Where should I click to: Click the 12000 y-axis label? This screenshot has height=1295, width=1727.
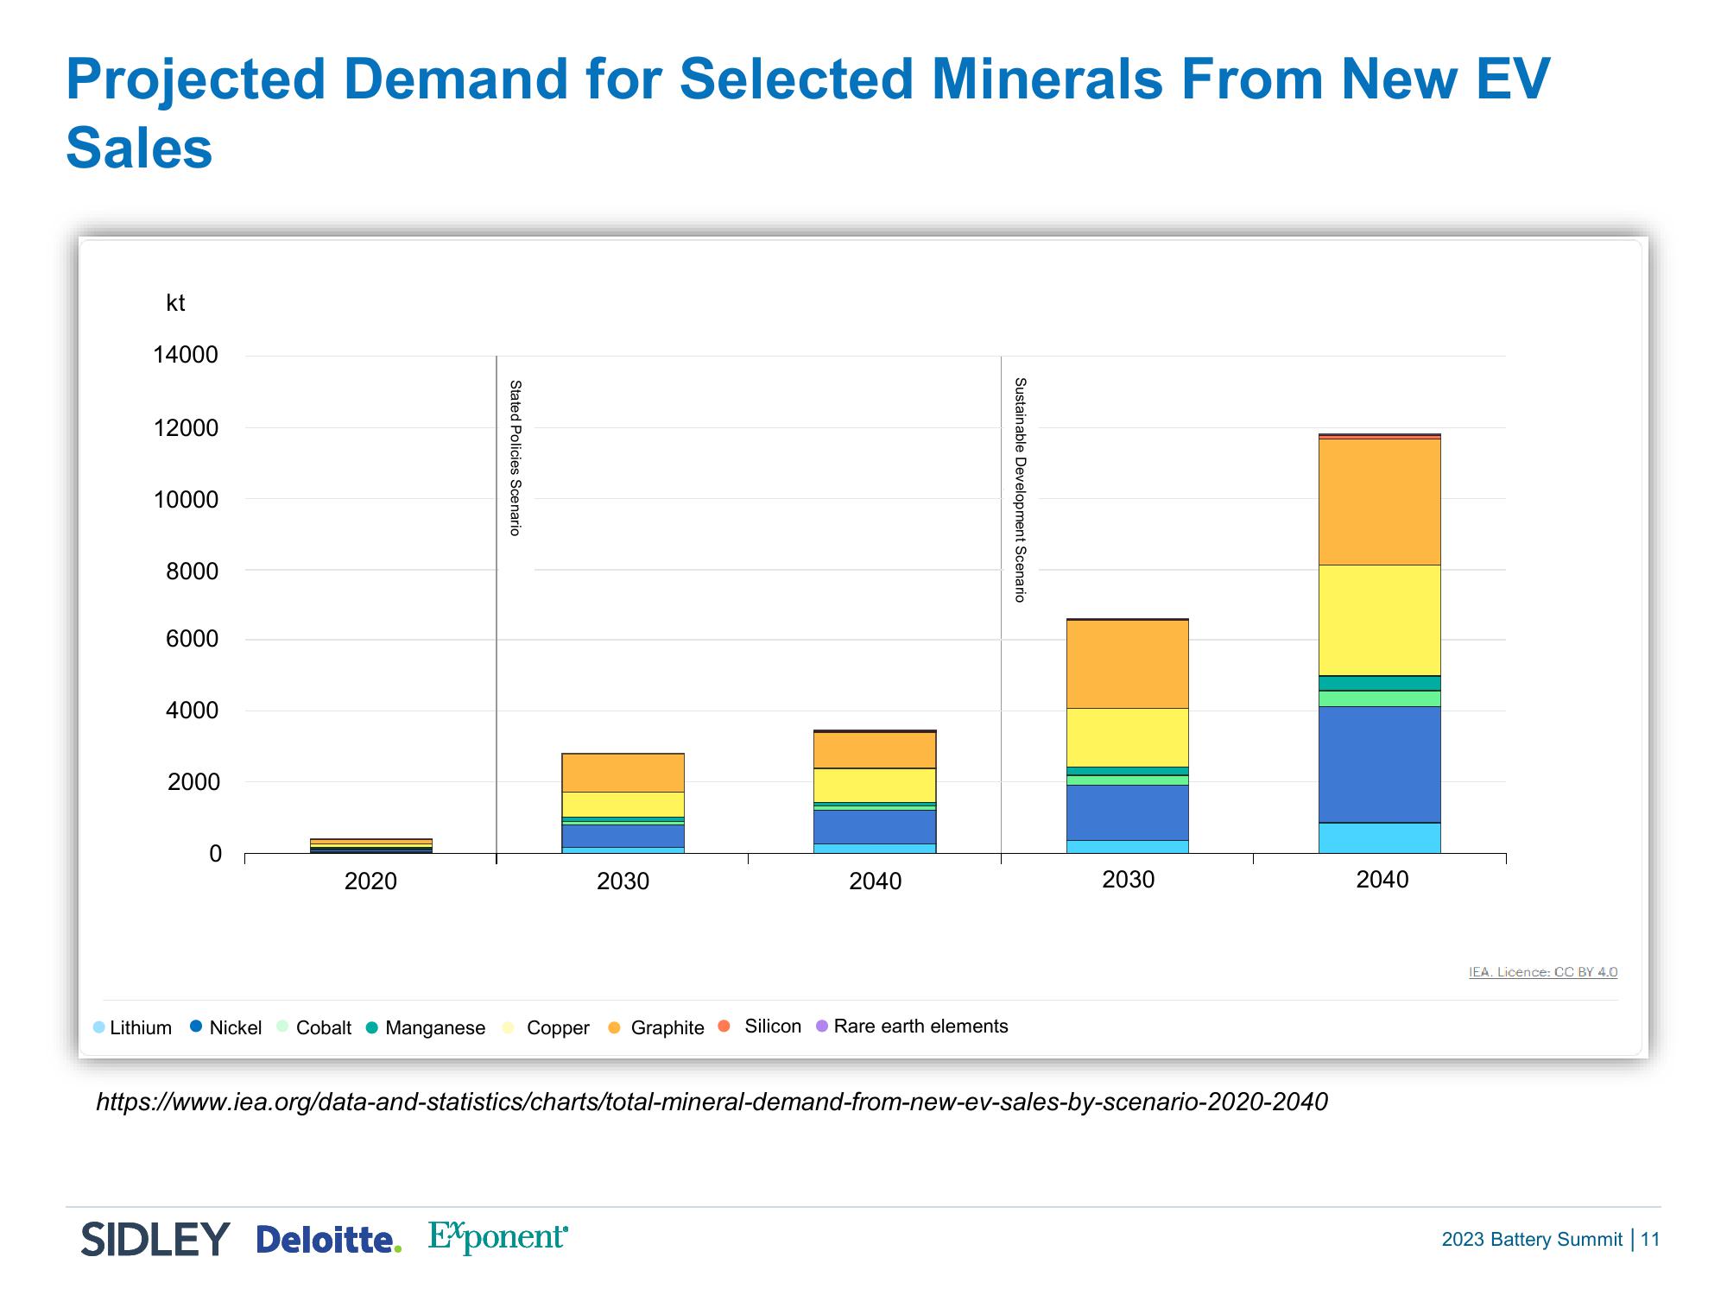[x=186, y=427]
